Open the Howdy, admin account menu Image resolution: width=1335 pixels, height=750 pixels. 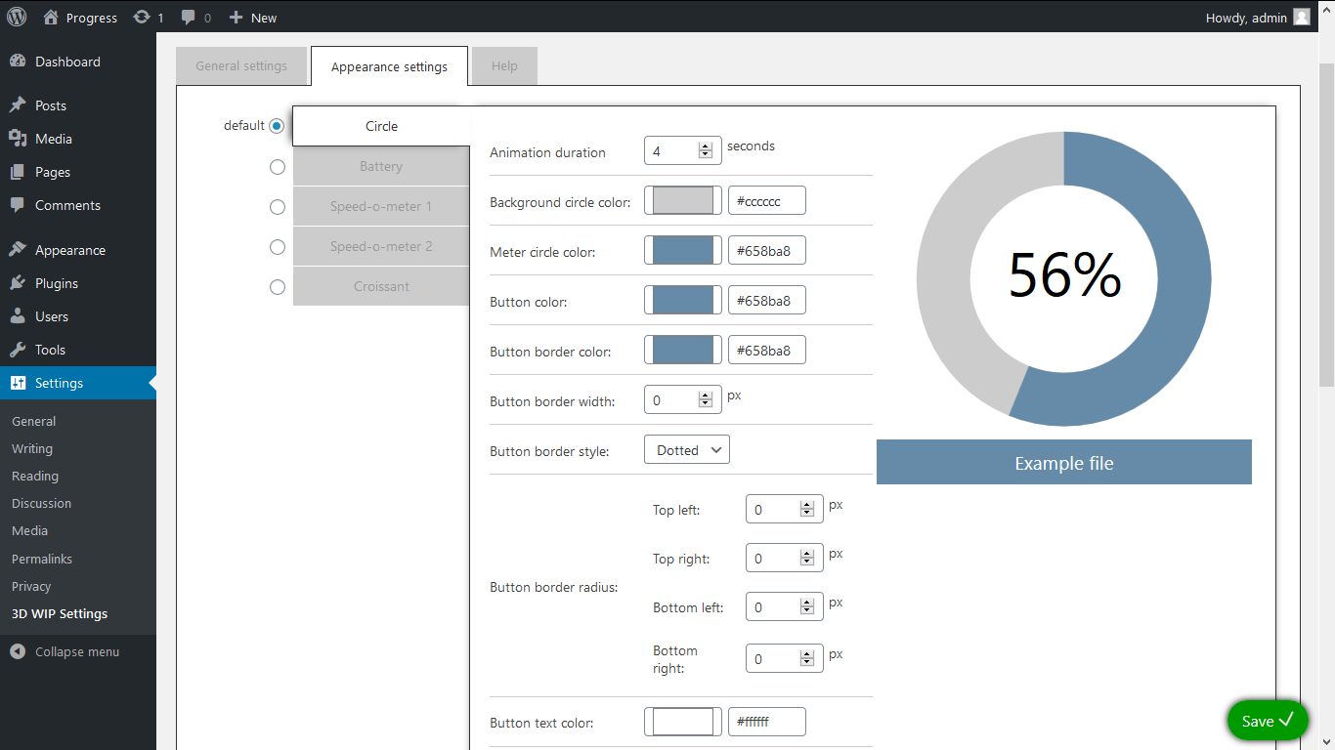click(x=1258, y=17)
